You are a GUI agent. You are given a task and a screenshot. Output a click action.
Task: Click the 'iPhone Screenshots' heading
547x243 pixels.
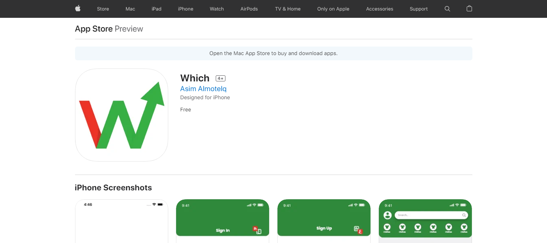[x=114, y=188]
